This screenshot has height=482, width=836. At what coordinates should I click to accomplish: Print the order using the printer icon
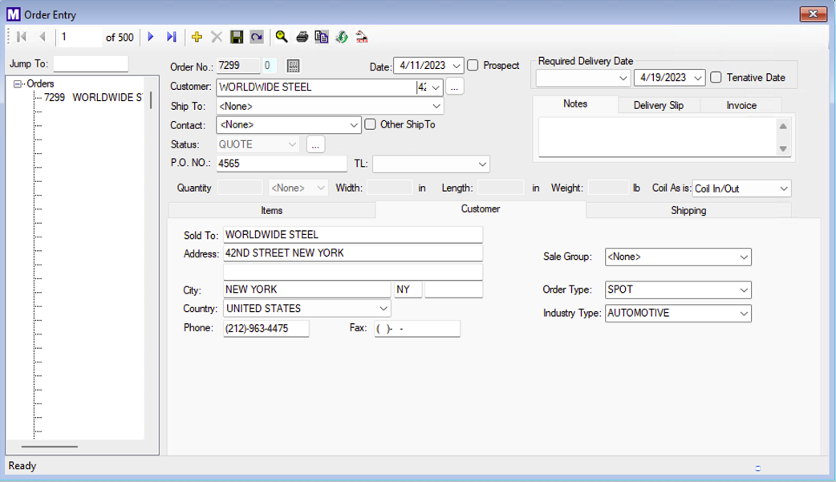(302, 37)
